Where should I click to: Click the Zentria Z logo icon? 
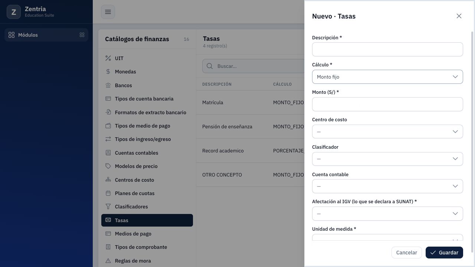tap(14, 12)
